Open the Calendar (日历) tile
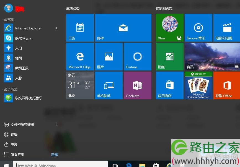Viewport: 240px width, 167px height. 80,28
